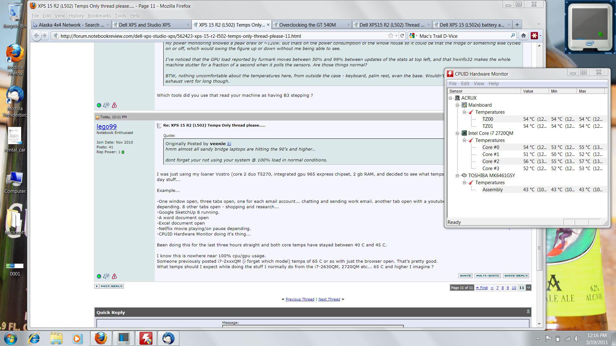Open list all tabs dropdown
The image size is (616, 346).
pos(539,25)
